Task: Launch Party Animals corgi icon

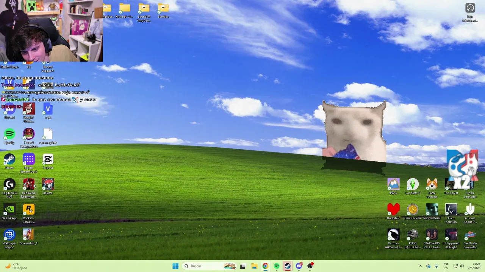Action: coord(432,188)
